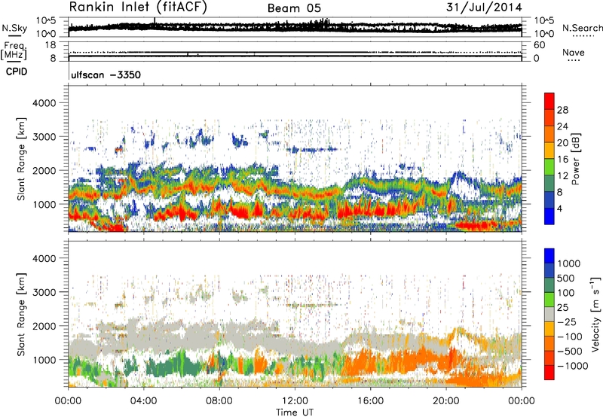Click the '2000' tick on velocity panel
This screenshot has height=417, width=603.
[x=44, y=326]
